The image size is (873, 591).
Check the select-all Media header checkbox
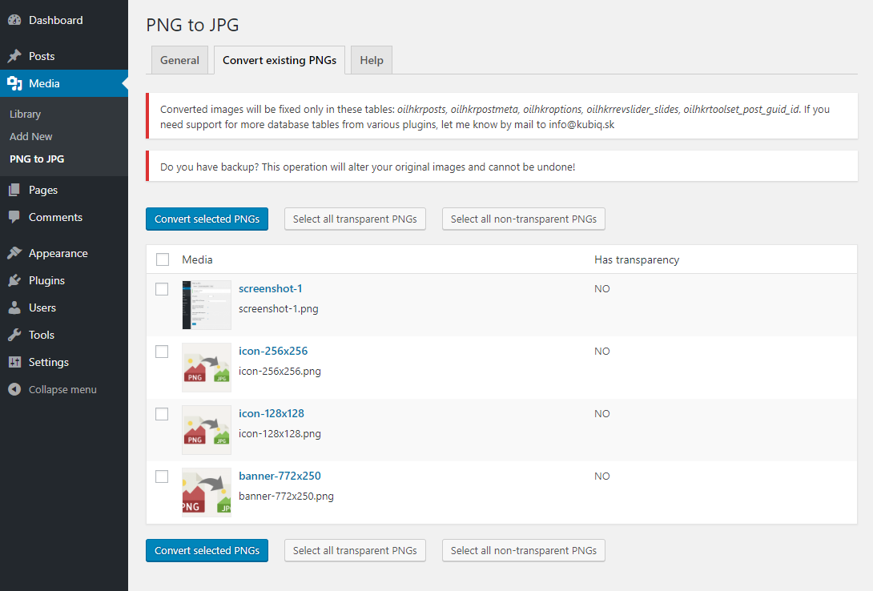[x=163, y=260]
